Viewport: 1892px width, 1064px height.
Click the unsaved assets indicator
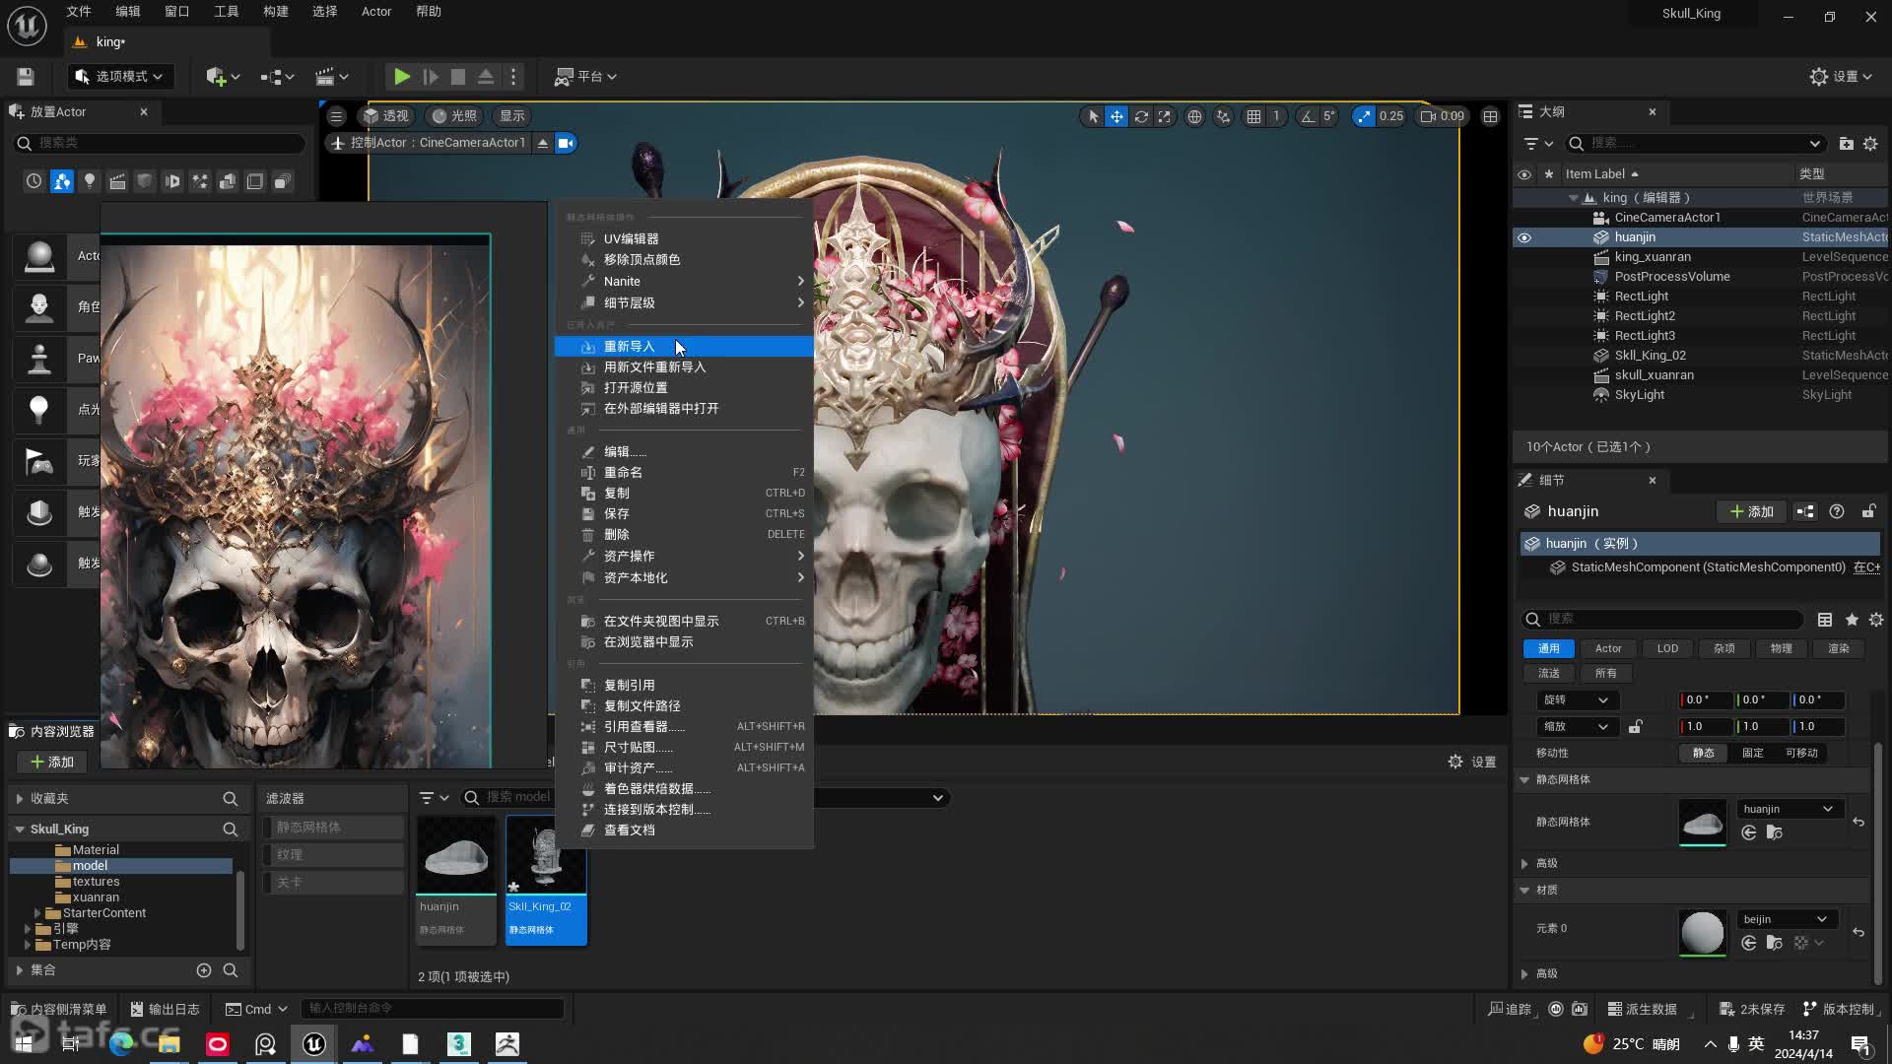click(x=1752, y=1010)
